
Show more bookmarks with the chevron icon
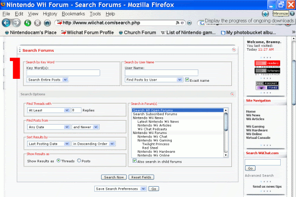[x=294, y=32]
